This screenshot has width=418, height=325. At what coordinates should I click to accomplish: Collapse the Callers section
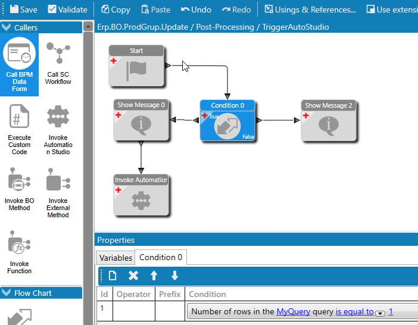tap(6, 27)
